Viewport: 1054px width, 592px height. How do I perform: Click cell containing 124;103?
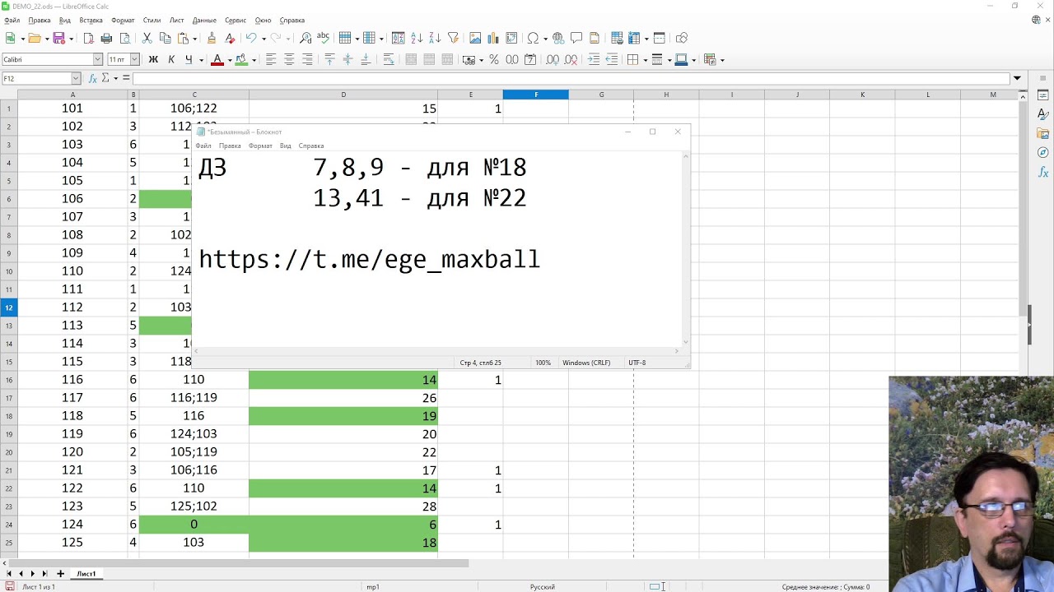click(x=194, y=434)
